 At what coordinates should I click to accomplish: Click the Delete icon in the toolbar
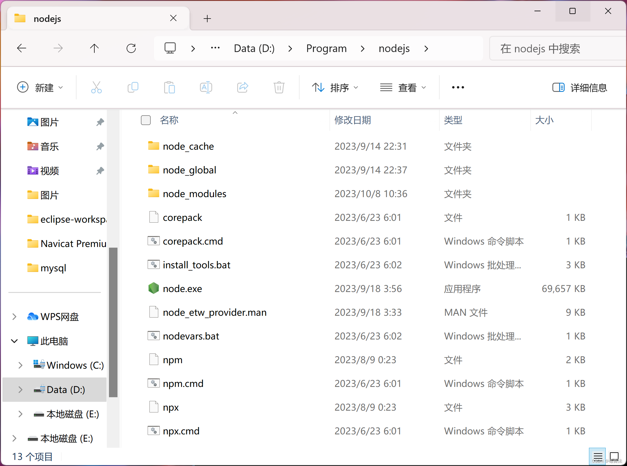pyautogui.click(x=279, y=87)
